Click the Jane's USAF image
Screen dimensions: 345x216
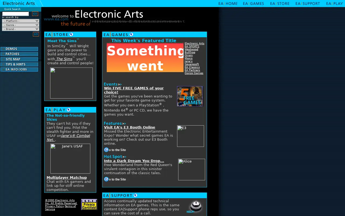tap(70, 158)
